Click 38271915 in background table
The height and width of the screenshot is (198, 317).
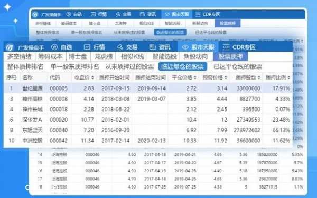point(268,187)
